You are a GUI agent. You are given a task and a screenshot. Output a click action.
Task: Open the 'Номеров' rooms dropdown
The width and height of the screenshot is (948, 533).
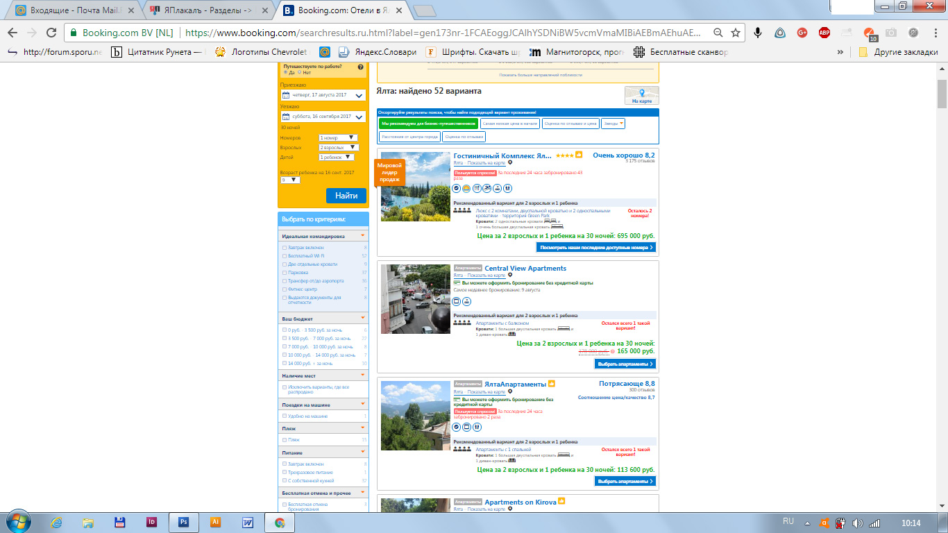click(x=337, y=138)
